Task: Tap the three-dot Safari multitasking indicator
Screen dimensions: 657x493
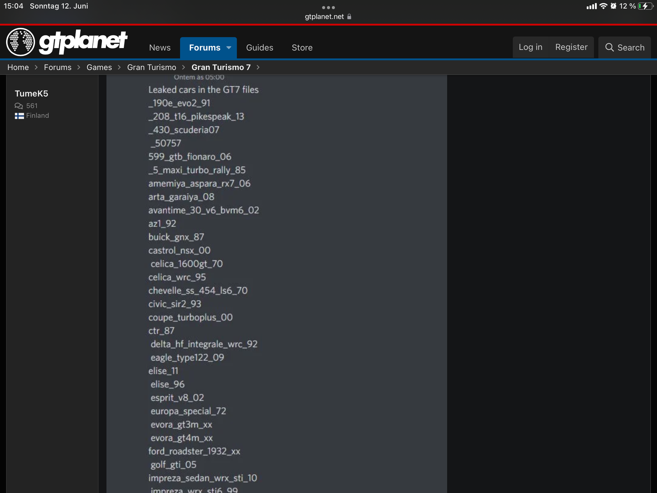Action: point(328,7)
